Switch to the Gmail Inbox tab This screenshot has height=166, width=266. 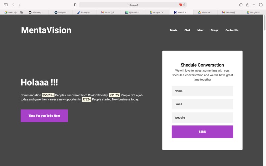[109, 12]
